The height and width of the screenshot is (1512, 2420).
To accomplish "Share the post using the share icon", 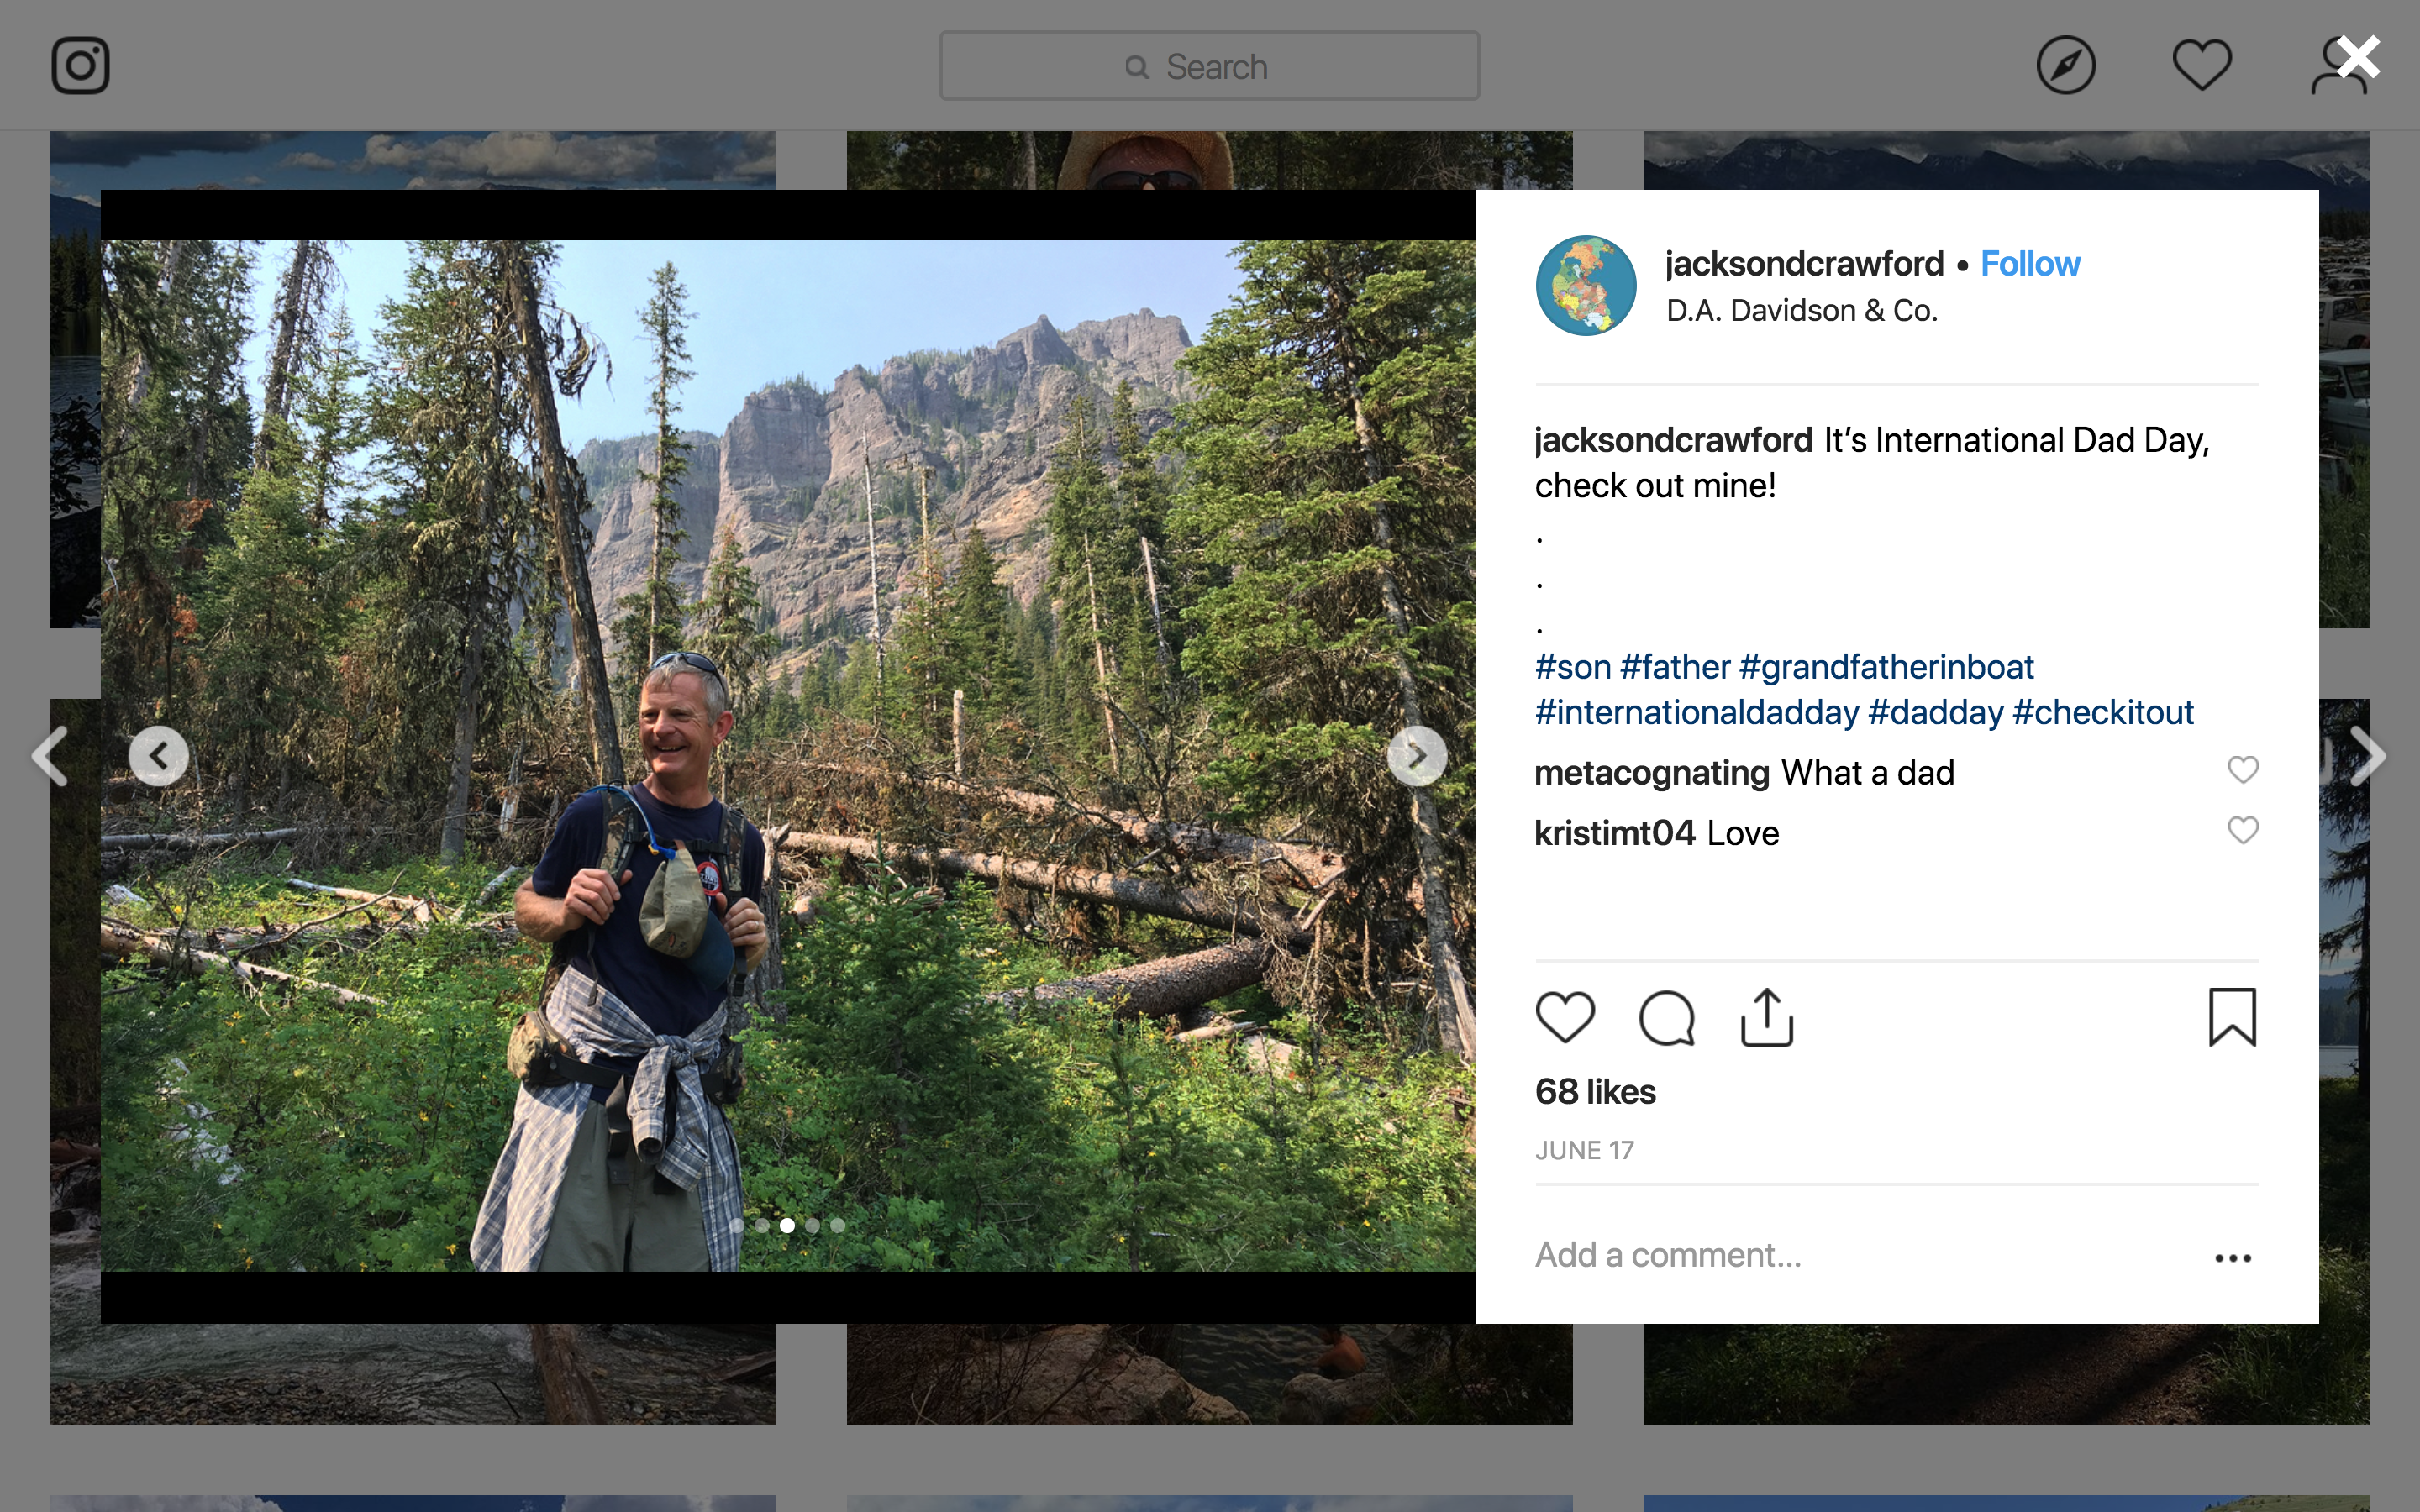I will click(1767, 1018).
